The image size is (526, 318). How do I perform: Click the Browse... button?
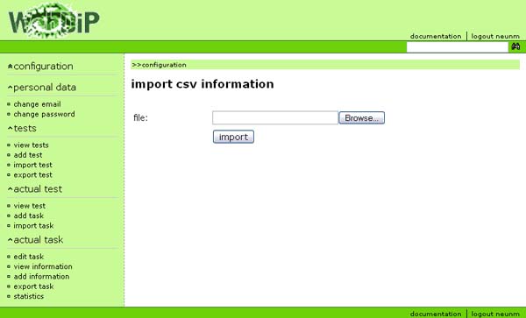[x=361, y=118]
